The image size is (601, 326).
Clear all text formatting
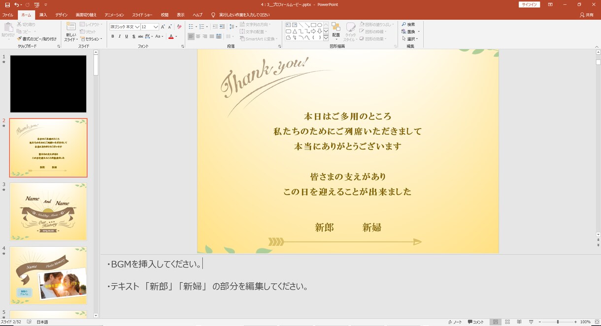179,27
